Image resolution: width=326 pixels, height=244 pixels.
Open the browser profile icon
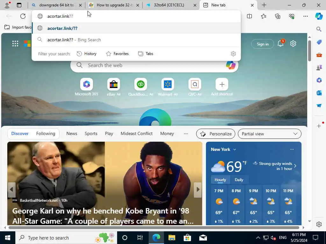click(x=7, y=5)
